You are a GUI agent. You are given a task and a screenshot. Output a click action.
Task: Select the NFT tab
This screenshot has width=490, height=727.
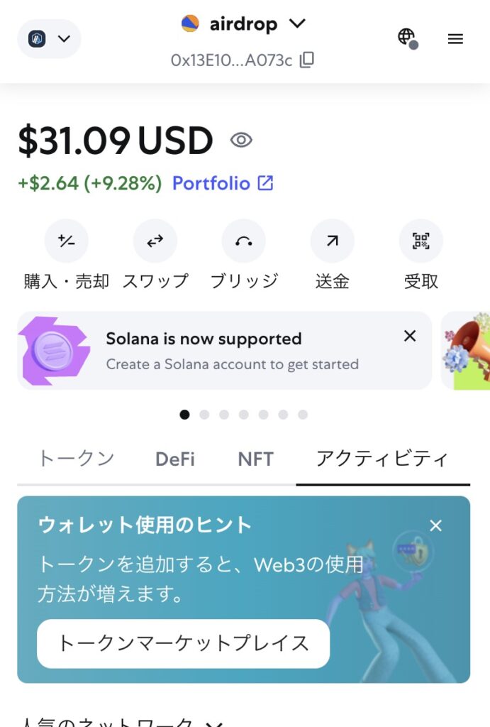(x=255, y=459)
